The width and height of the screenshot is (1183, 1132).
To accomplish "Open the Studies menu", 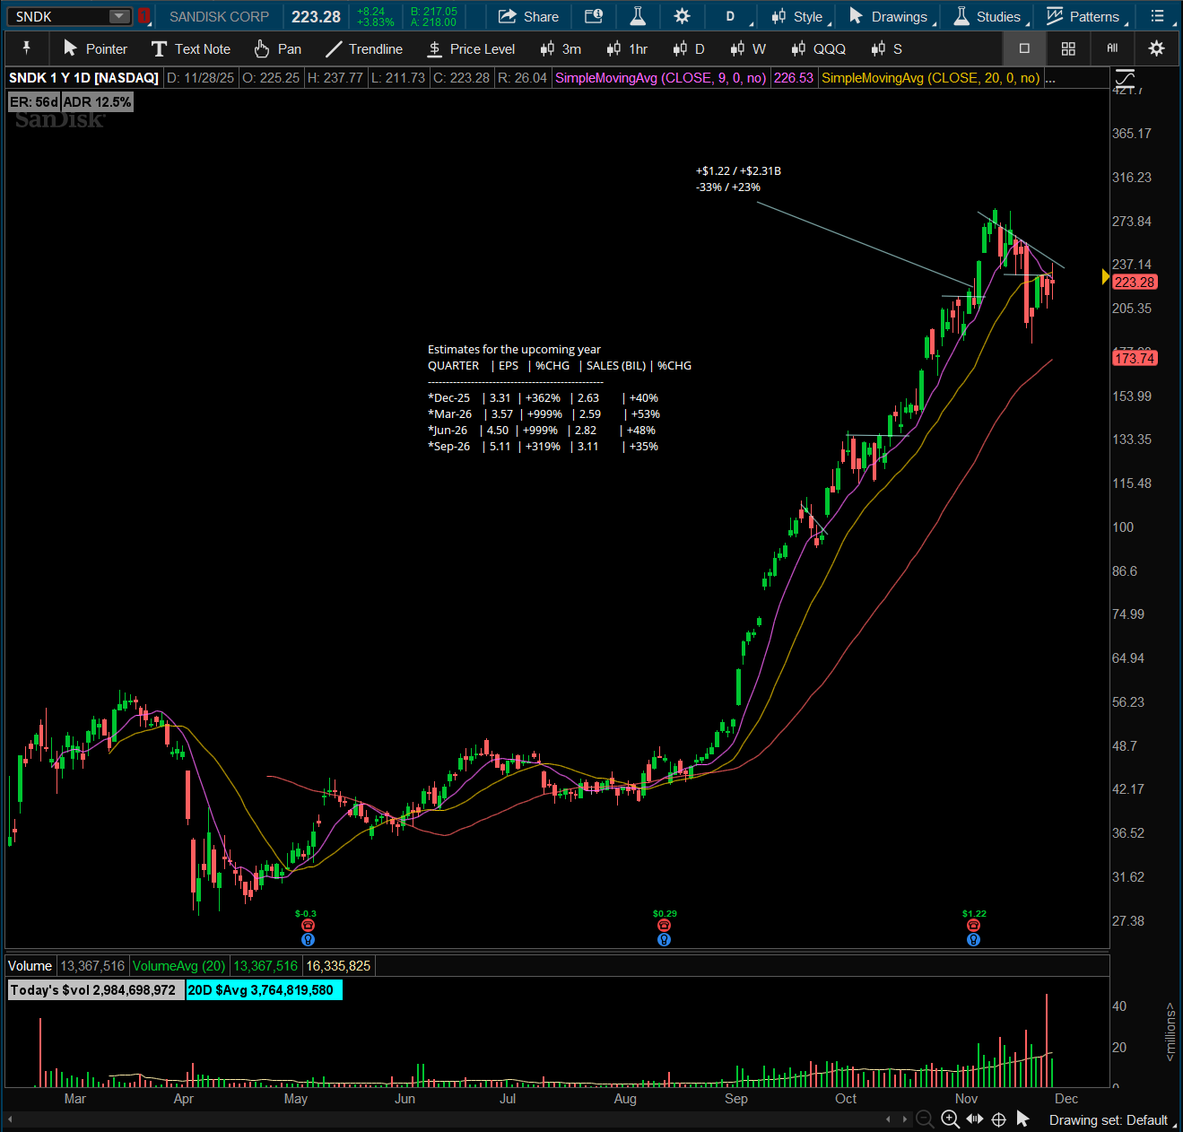I will pyautogui.click(x=989, y=16).
